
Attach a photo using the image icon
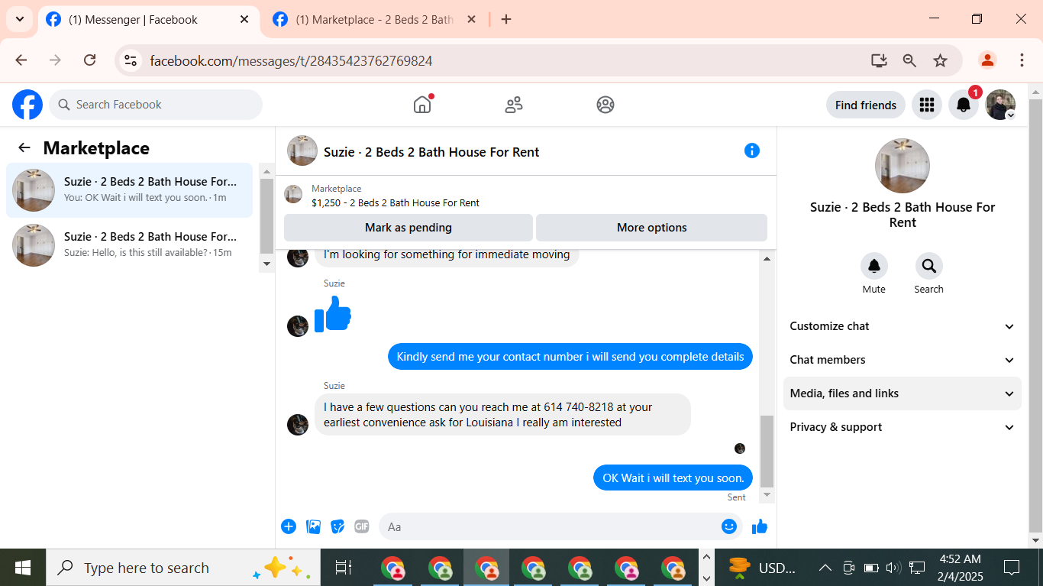(x=313, y=526)
